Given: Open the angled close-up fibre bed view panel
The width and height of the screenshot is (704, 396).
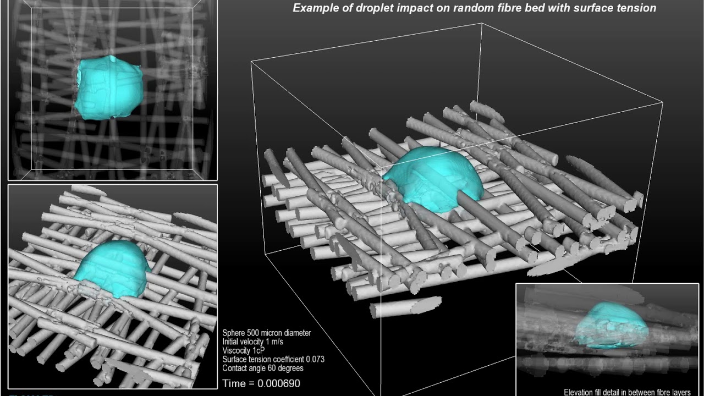Looking at the screenshot, I should coord(113,287).
